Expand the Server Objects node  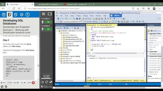(59, 50)
